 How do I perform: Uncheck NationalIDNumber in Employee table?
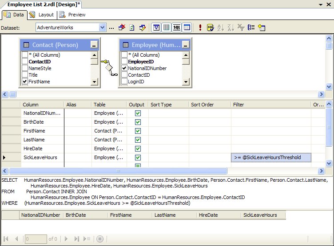[x=124, y=68]
